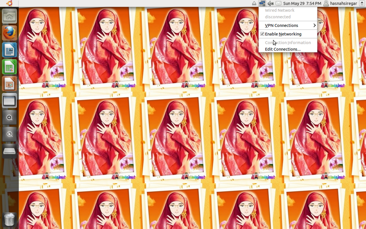Click the greyed 'disconnected' status text
Image resolution: width=366 pixels, height=229 pixels.
[278, 17]
